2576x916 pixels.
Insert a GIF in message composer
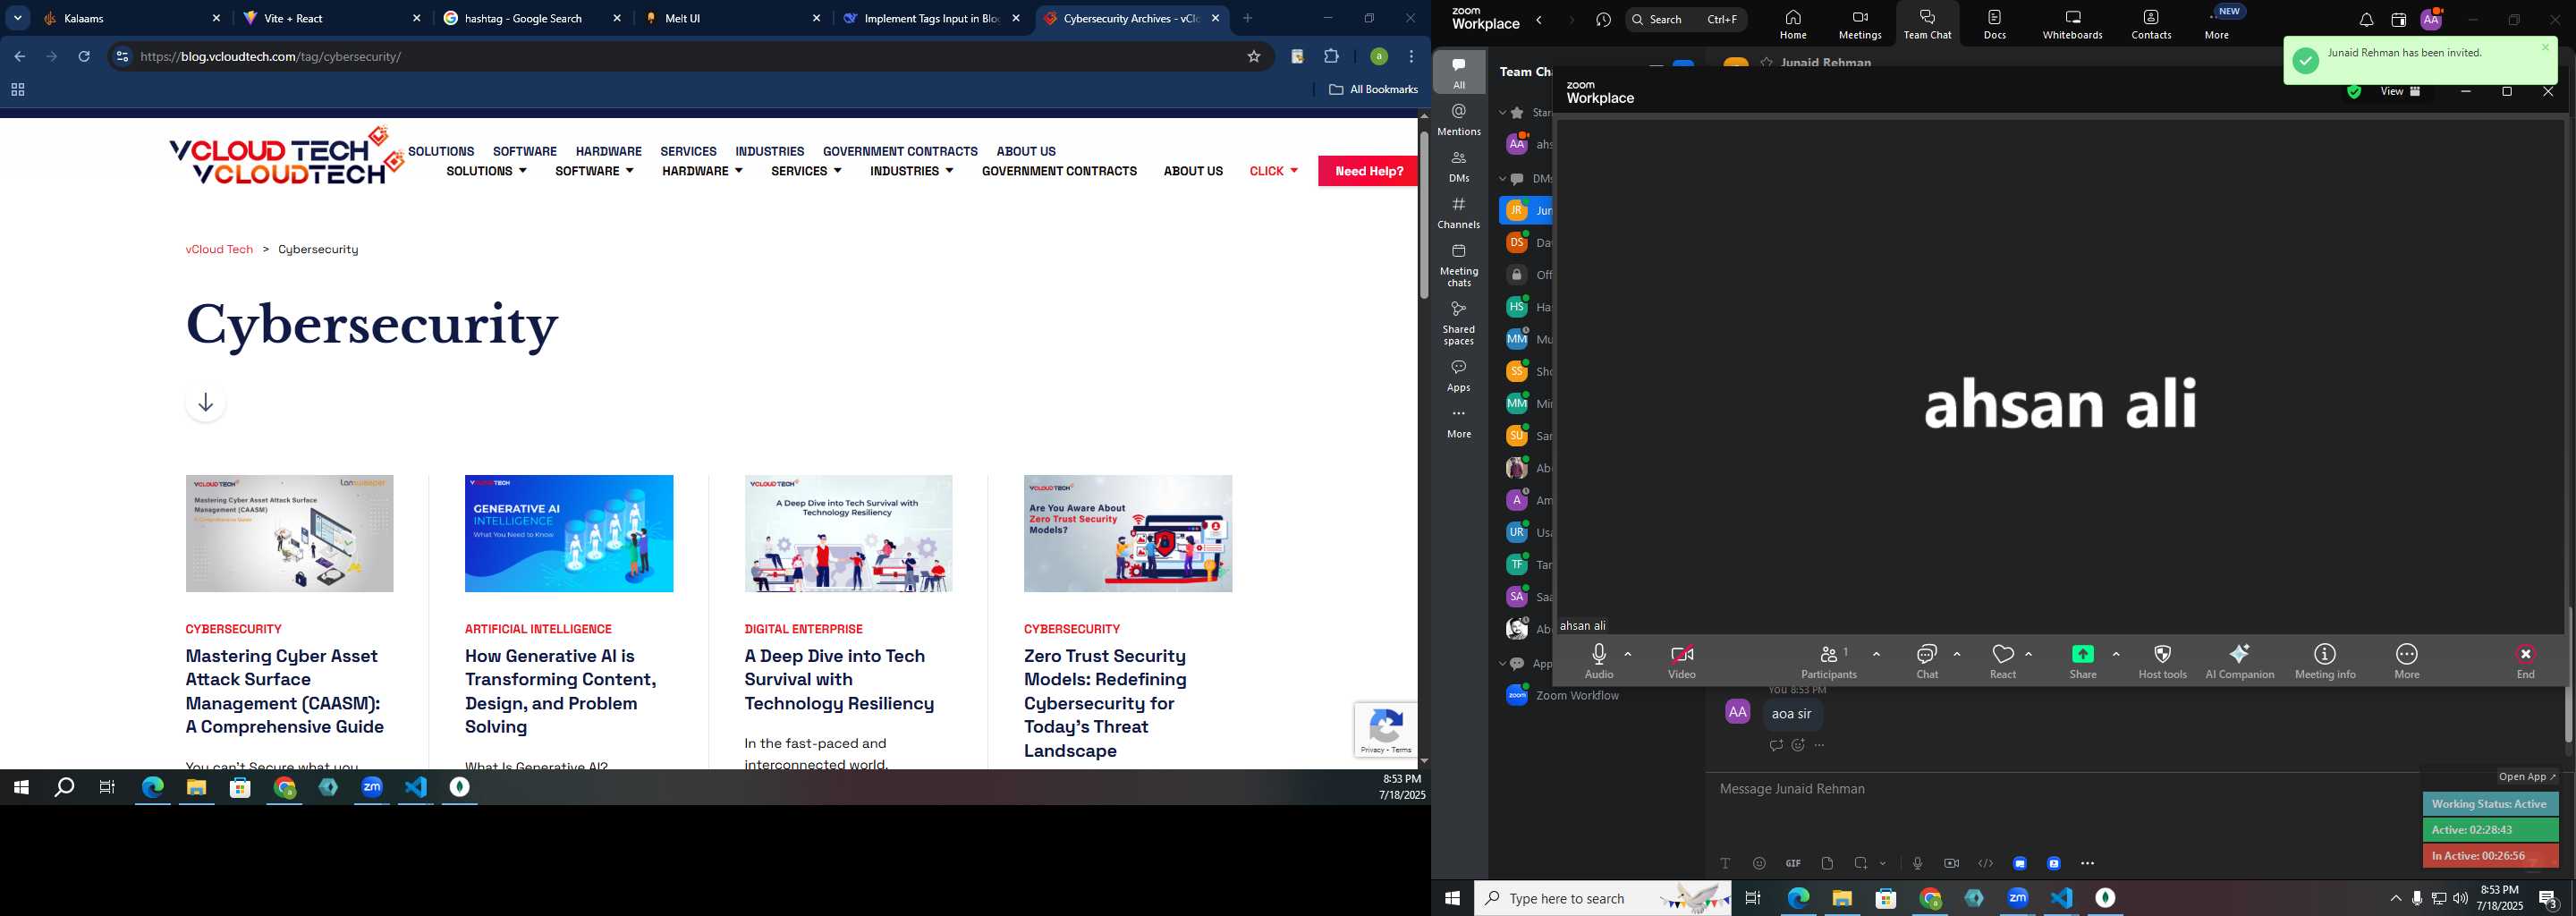(x=1793, y=863)
